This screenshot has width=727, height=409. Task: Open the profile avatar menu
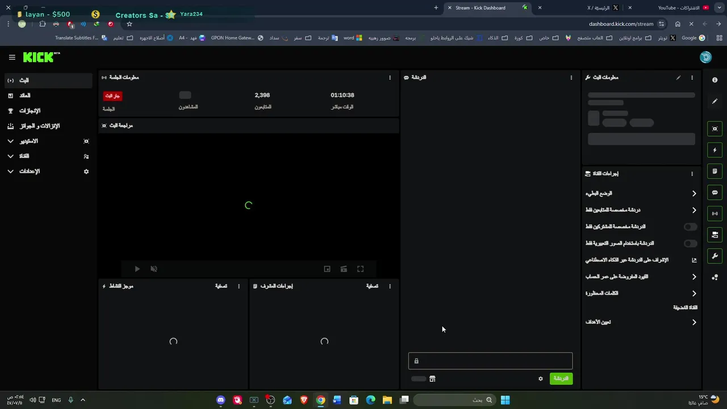click(705, 57)
